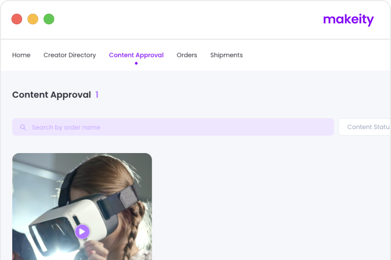Click the yellow minimize window button
The width and height of the screenshot is (391, 260).
[32, 19]
